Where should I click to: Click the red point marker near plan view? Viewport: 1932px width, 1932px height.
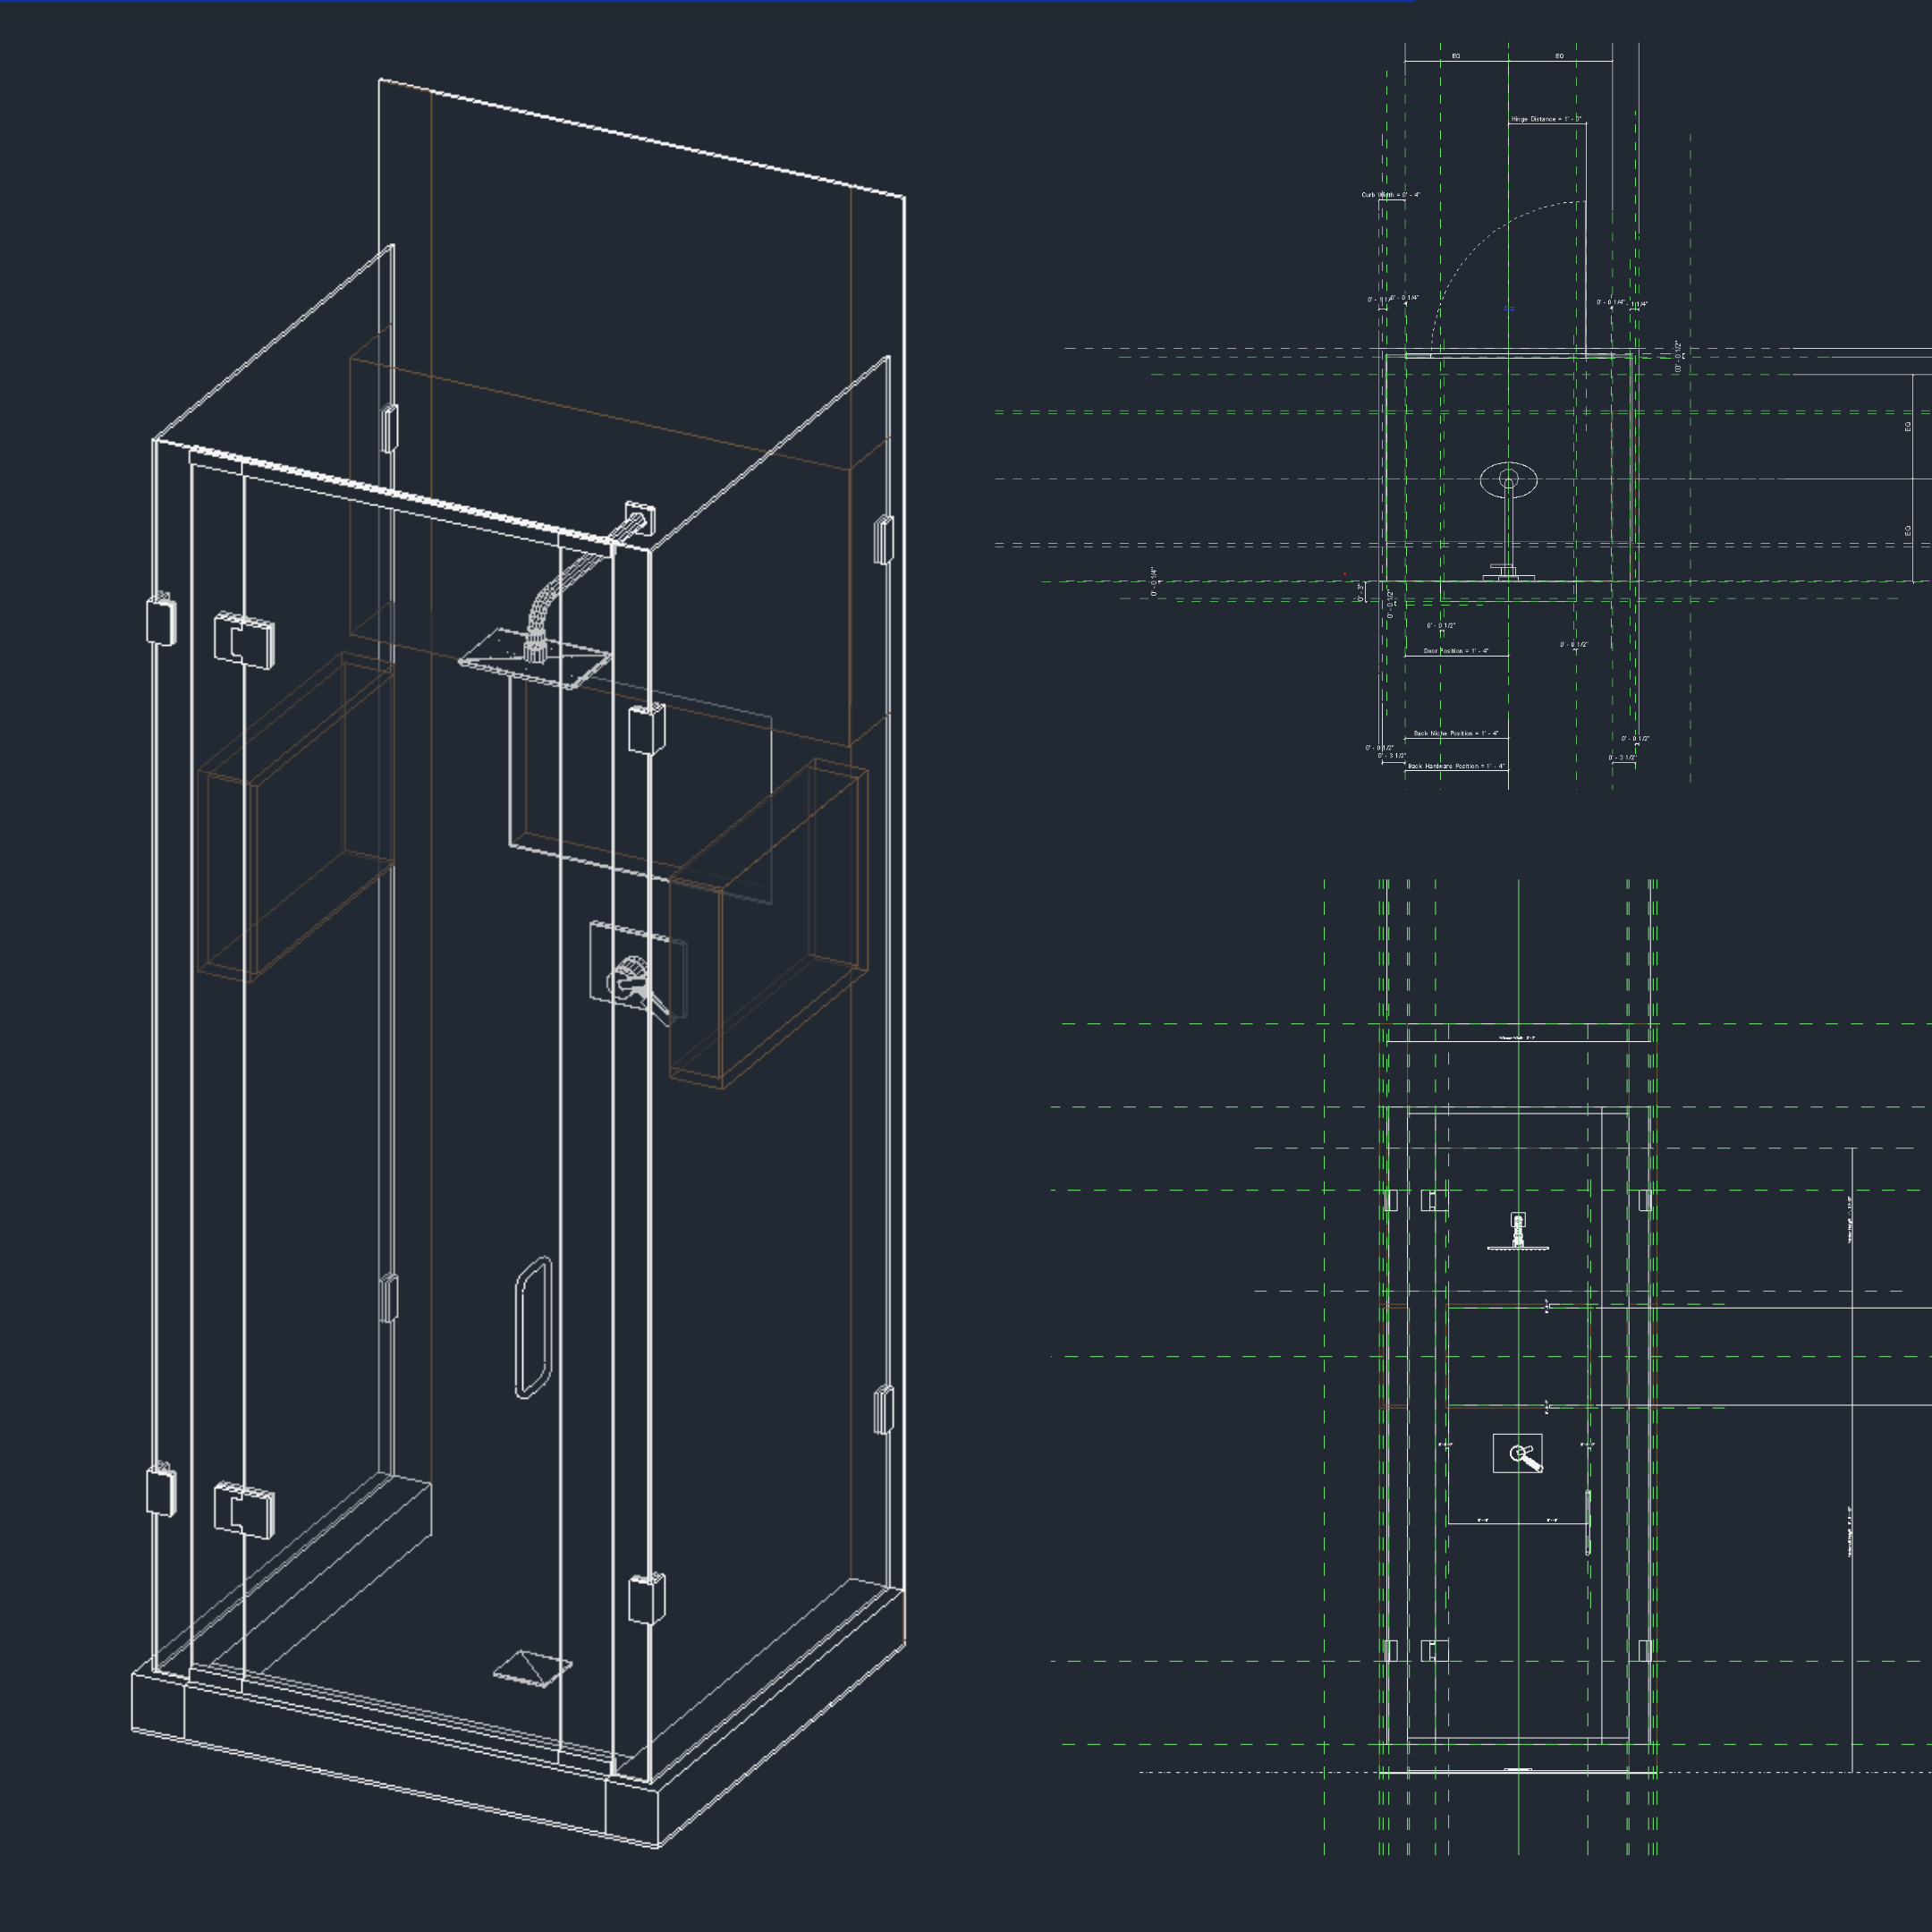pyautogui.click(x=1345, y=574)
